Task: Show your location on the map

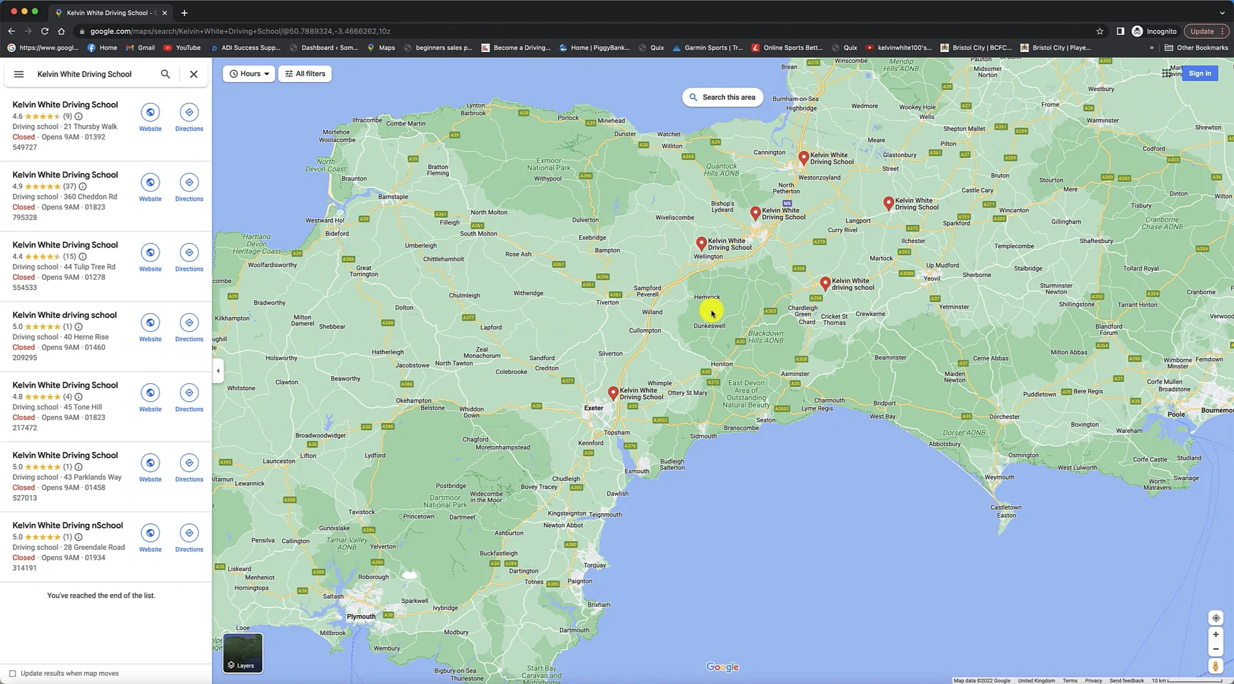Action: (x=1215, y=618)
